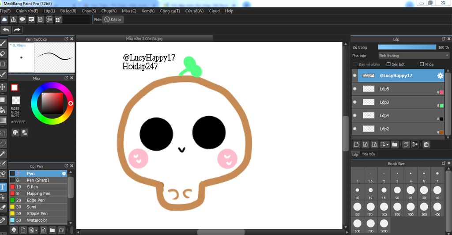Viewport: 452px width, 235px height.
Task: Open the palette icon below the color wheel
Action: [15, 133]
